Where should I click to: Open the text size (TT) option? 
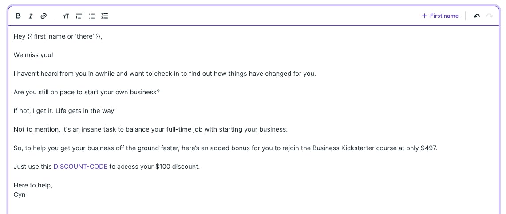coord(66,16)
